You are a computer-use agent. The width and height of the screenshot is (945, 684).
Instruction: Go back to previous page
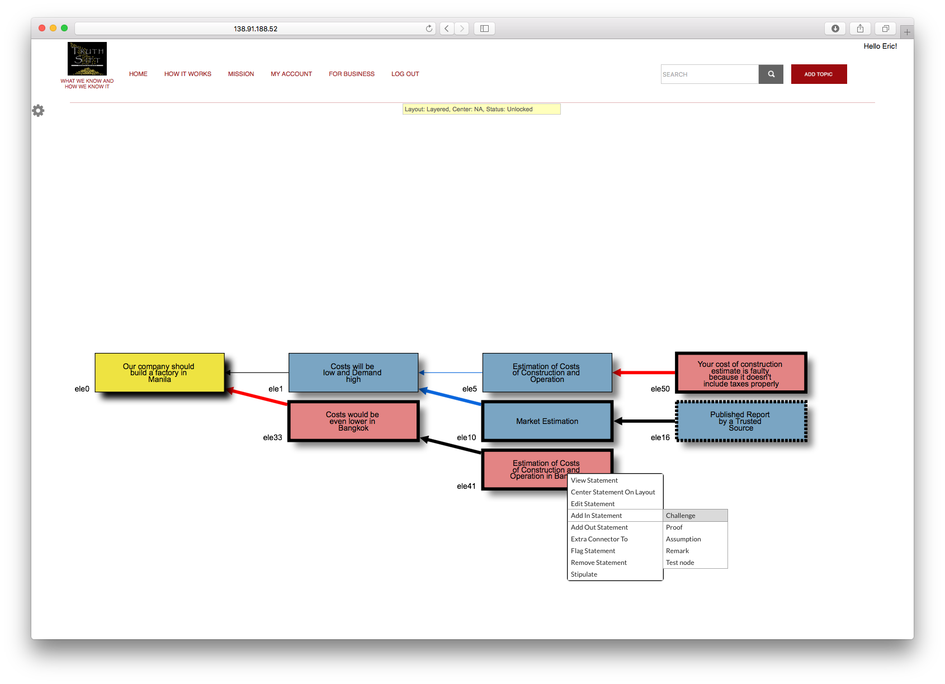[446, 29]
